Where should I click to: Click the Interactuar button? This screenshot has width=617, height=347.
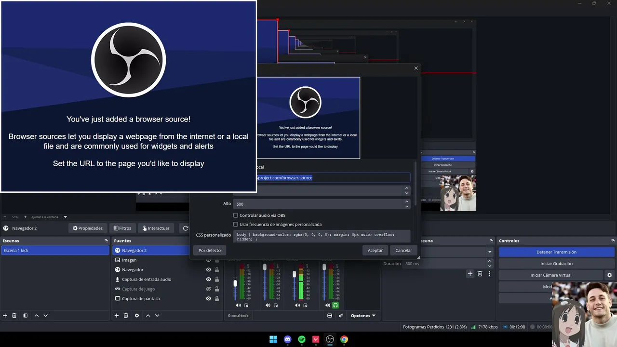[156, 228]
